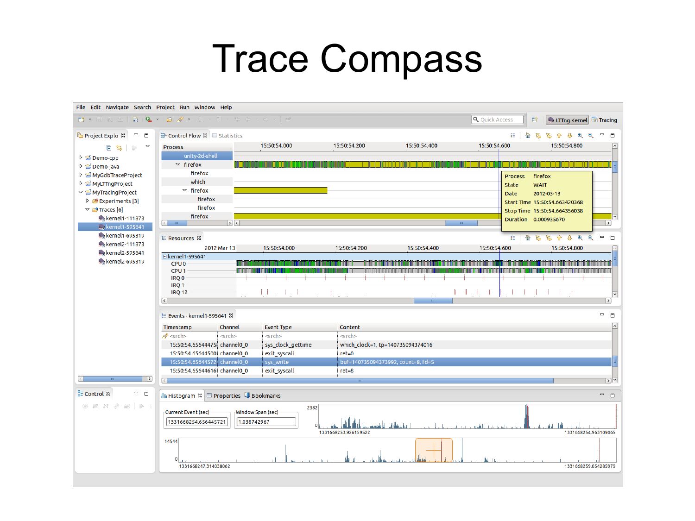Open the Navigate menu
Screen dimensions: 695x521
pyautogui.click(x=117, y=107)
